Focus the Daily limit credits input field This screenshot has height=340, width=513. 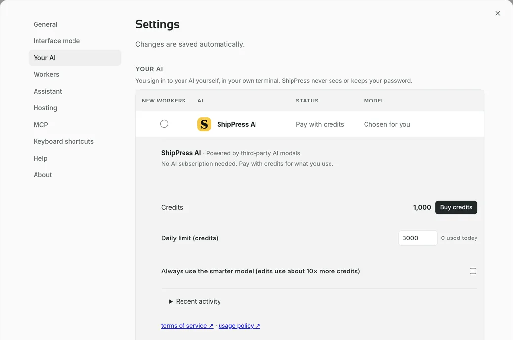tap(417, 238)
